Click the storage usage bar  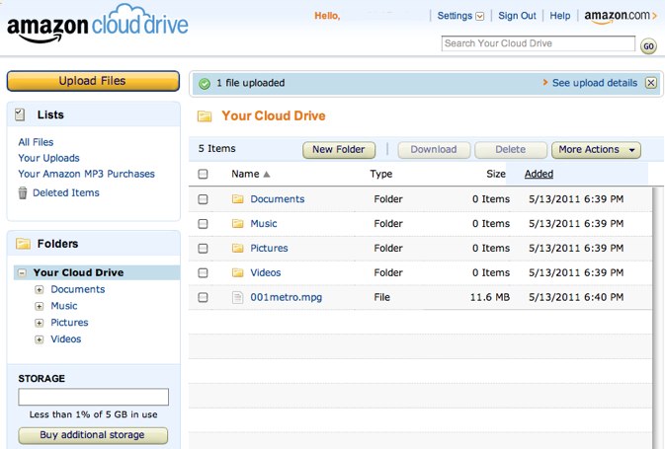point(93,397)
